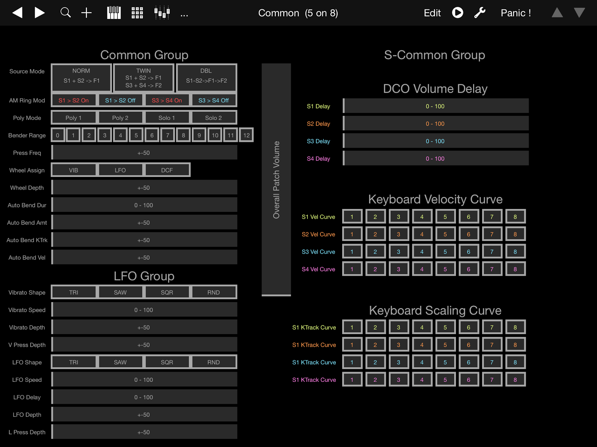Click the Auto Bend Amt slider
The image size is (597, 447).
tap(144, 223)
